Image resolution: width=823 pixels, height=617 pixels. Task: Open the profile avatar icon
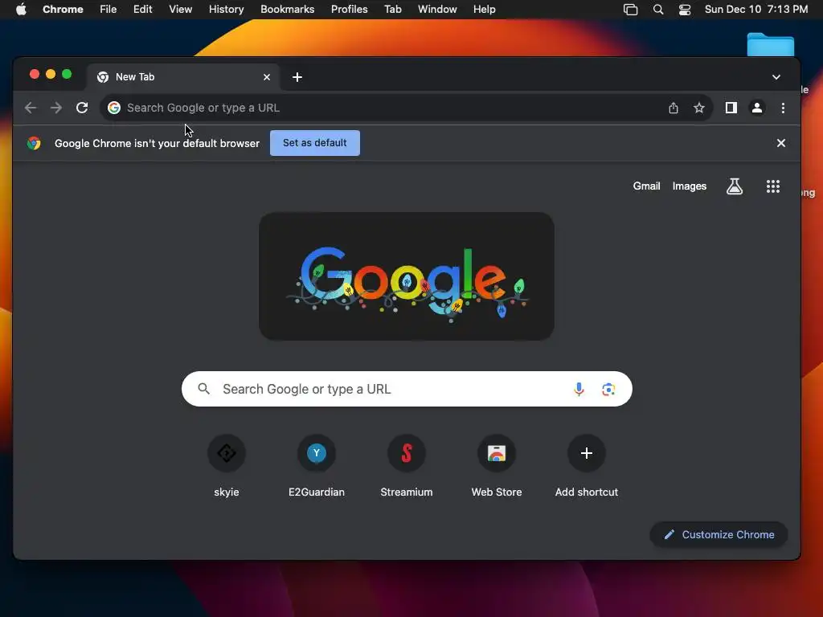[x=757, y=108]
